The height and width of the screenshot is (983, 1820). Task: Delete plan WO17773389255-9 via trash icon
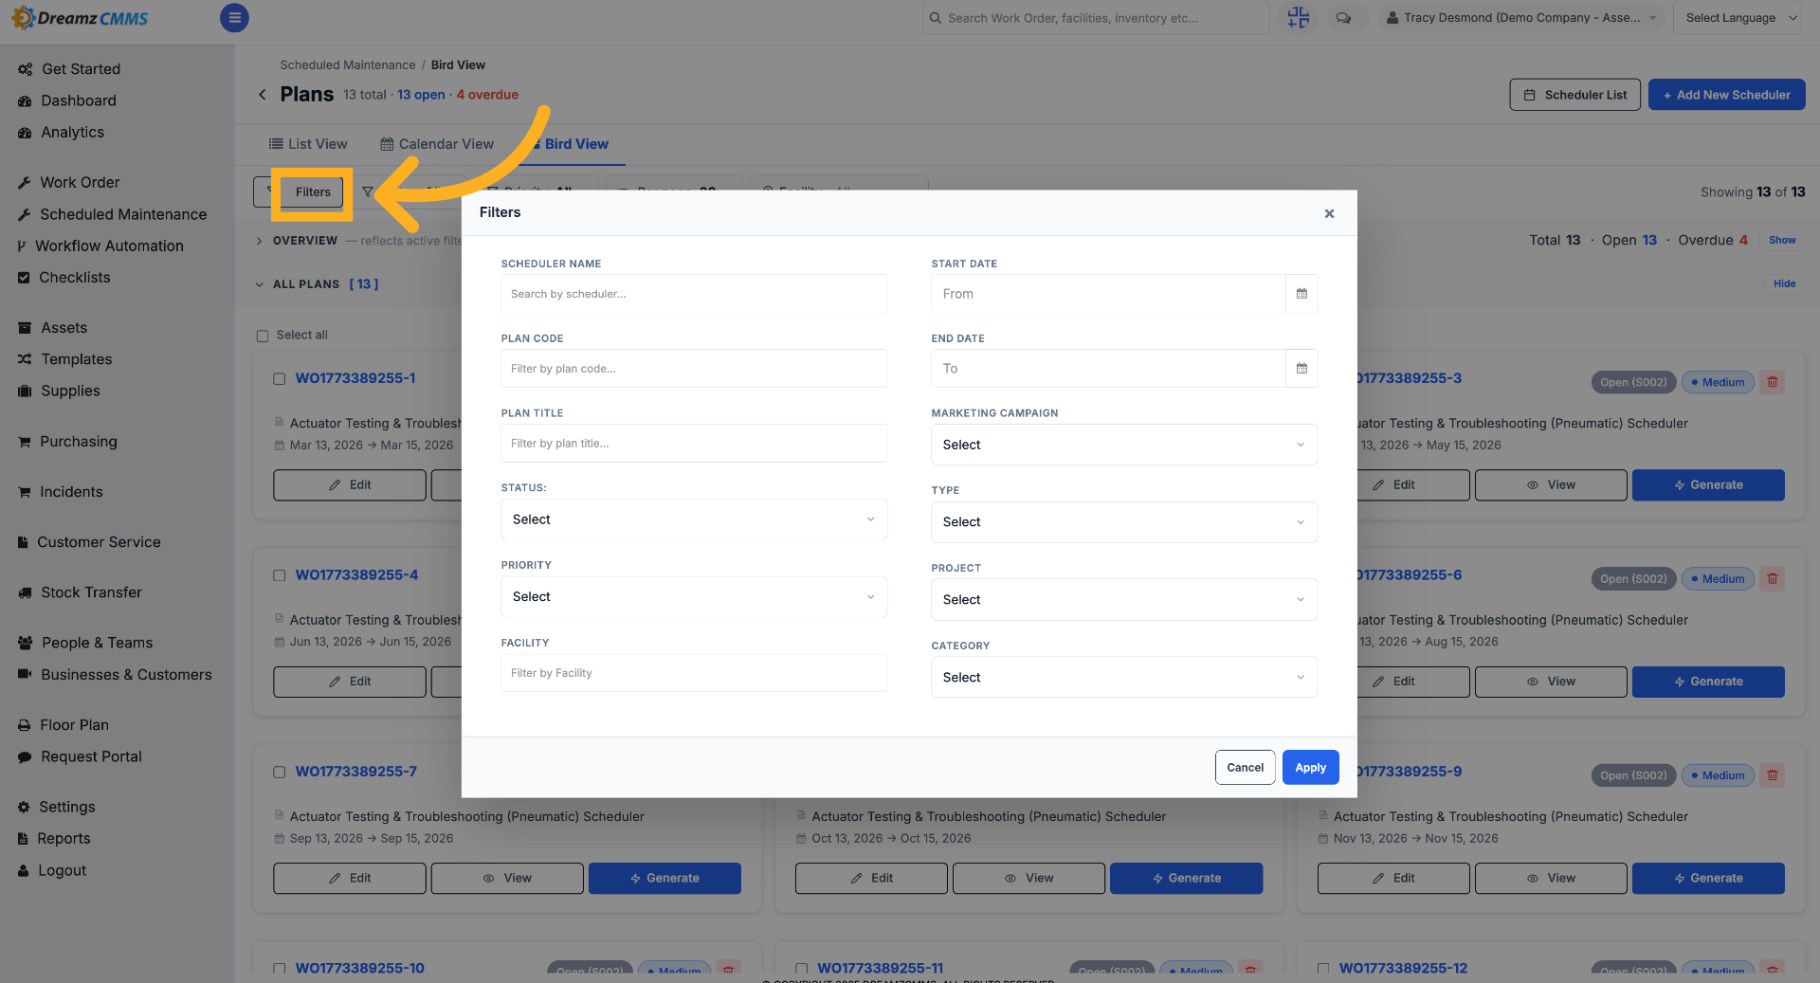[x=1772, y=775]
